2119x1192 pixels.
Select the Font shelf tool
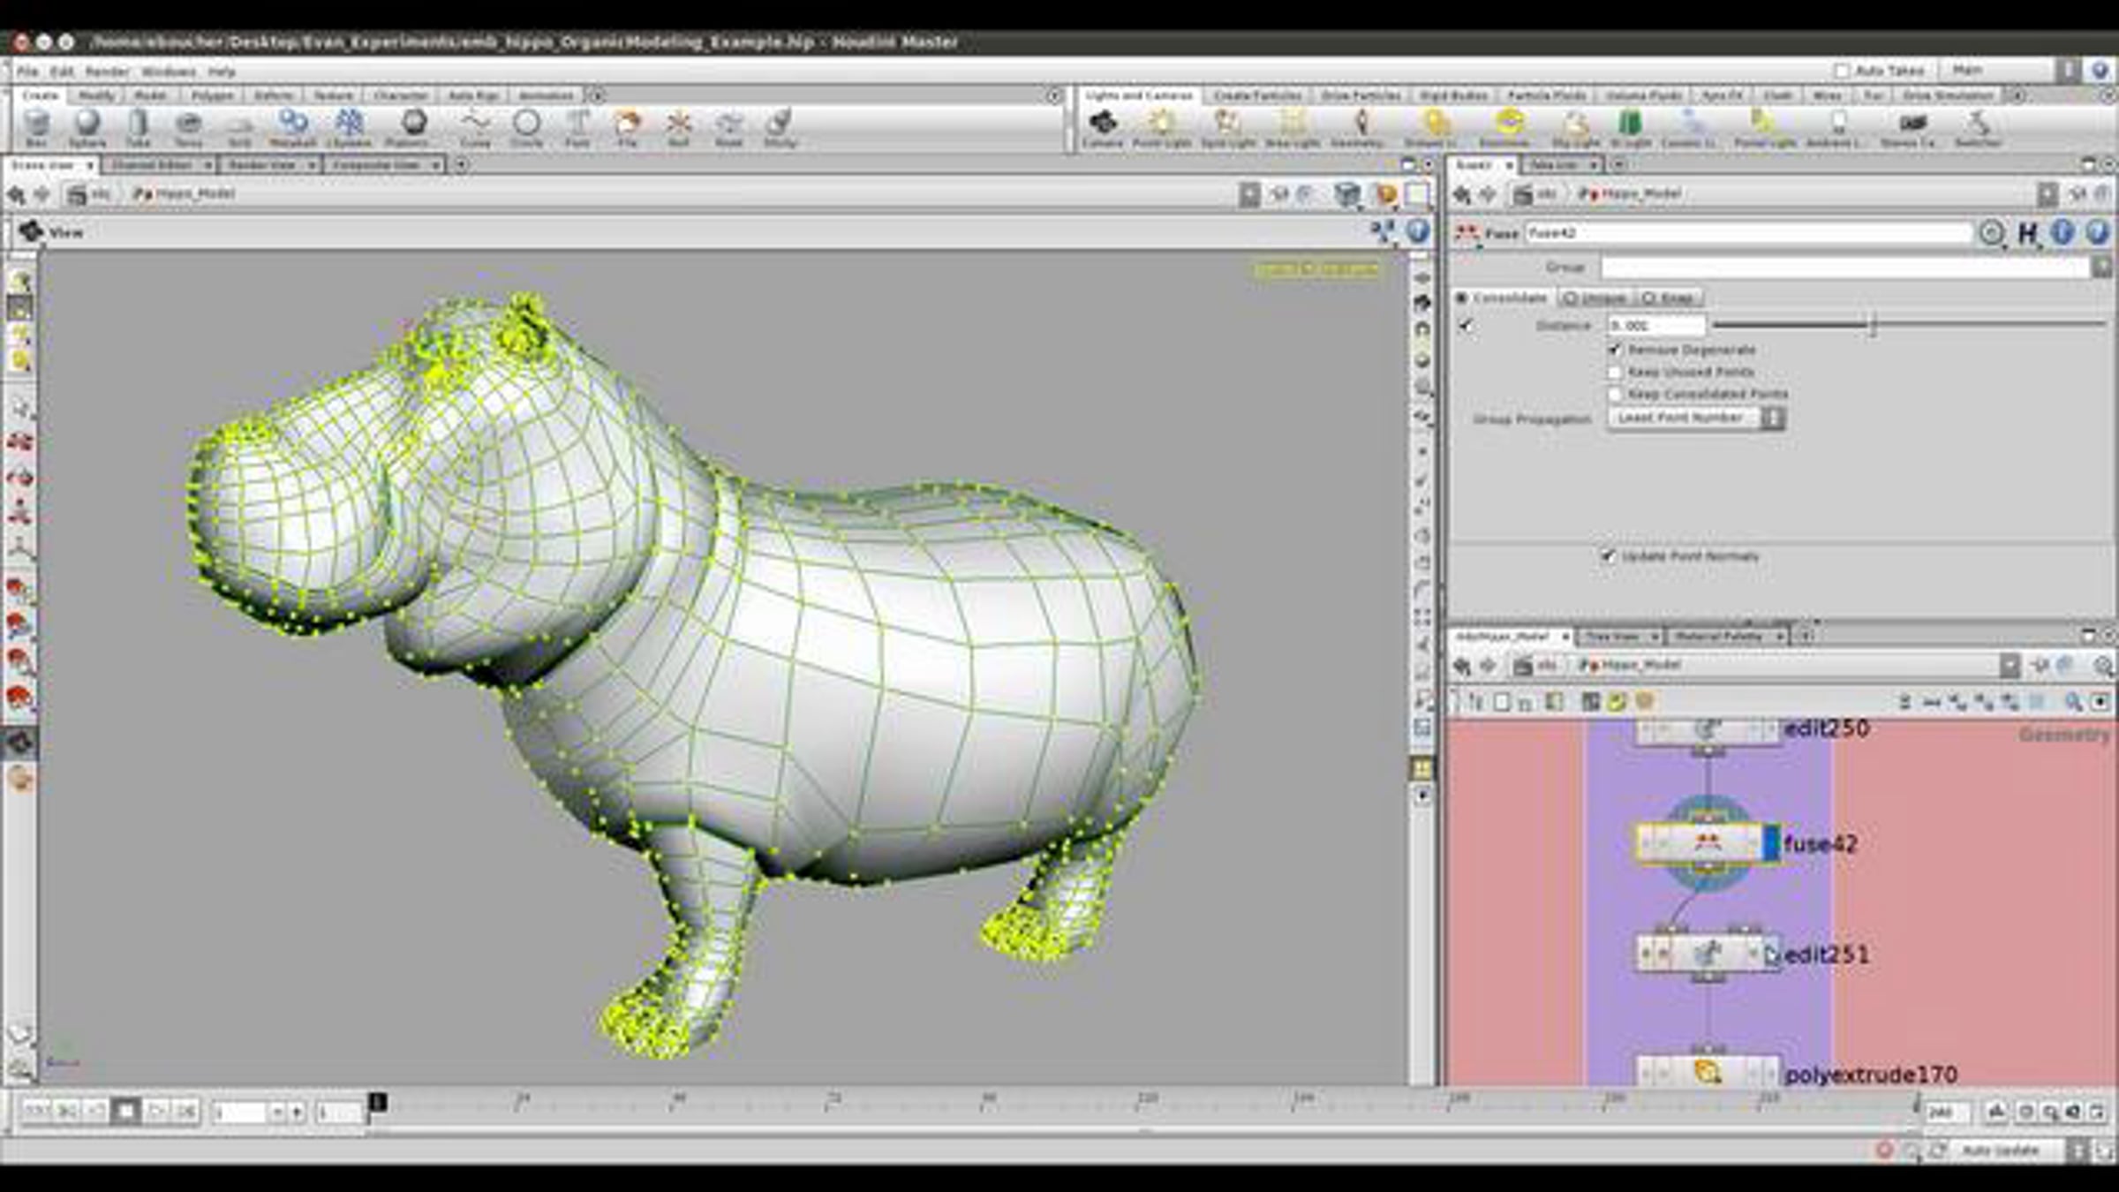tap(577, 127)
